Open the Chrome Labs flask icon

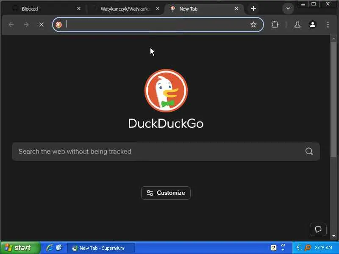(x=297, y=25)
